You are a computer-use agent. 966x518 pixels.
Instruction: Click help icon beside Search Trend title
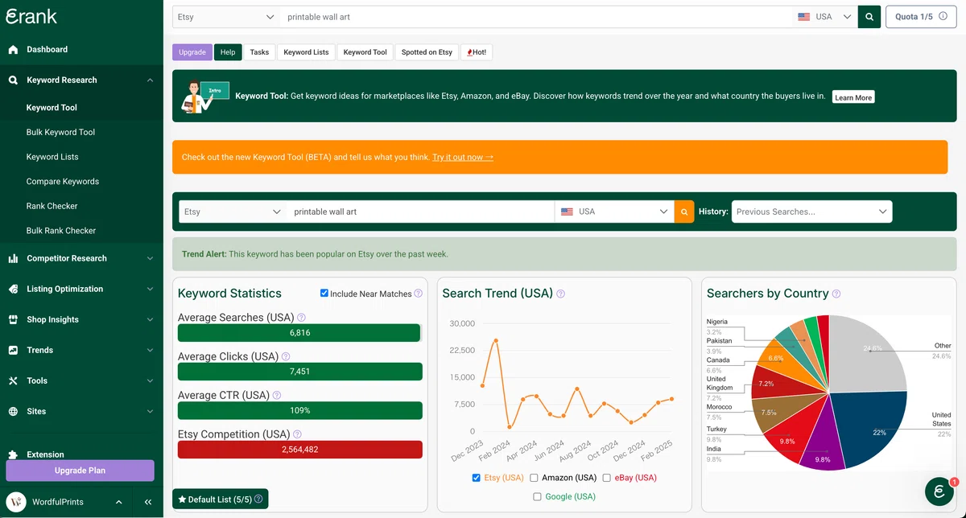561,294
